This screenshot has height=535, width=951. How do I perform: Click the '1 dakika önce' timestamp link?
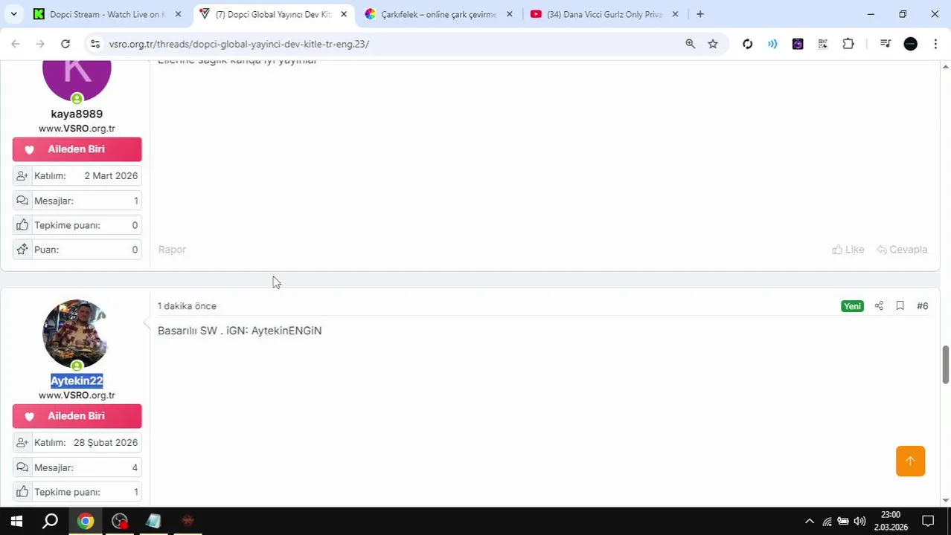click(187, 306)
